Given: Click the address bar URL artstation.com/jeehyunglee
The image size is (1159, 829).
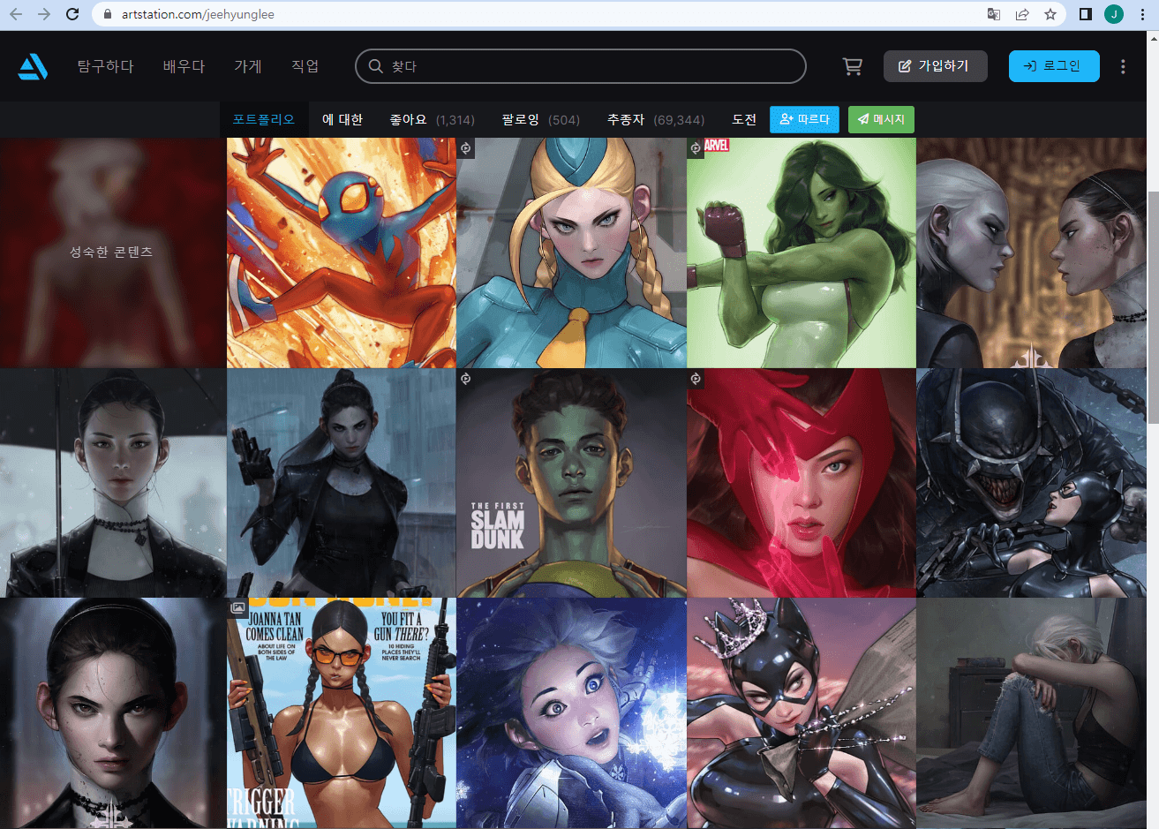Looking at the screenshot, I should pos(198,14).
